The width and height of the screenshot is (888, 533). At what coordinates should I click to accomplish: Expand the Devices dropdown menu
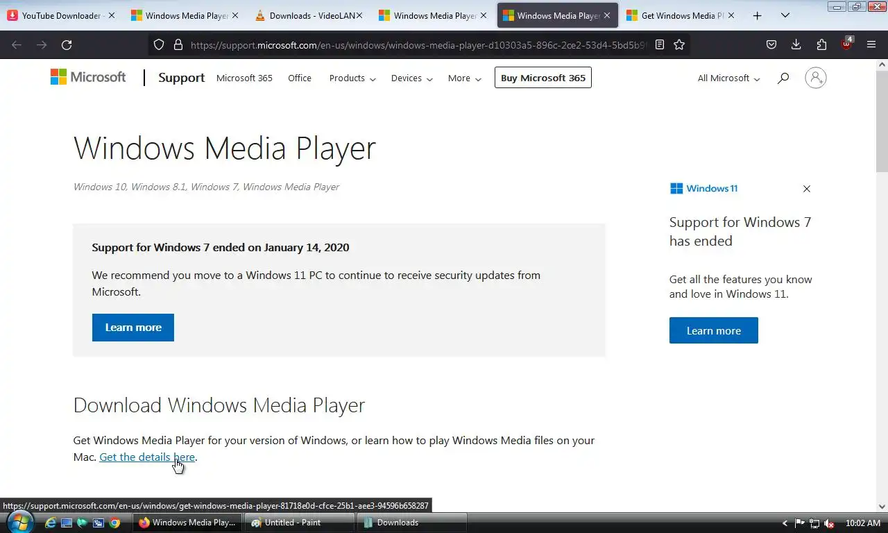point(411,78)
